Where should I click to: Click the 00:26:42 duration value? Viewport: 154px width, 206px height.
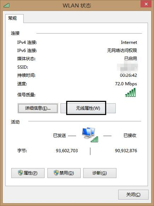(128, 75)
